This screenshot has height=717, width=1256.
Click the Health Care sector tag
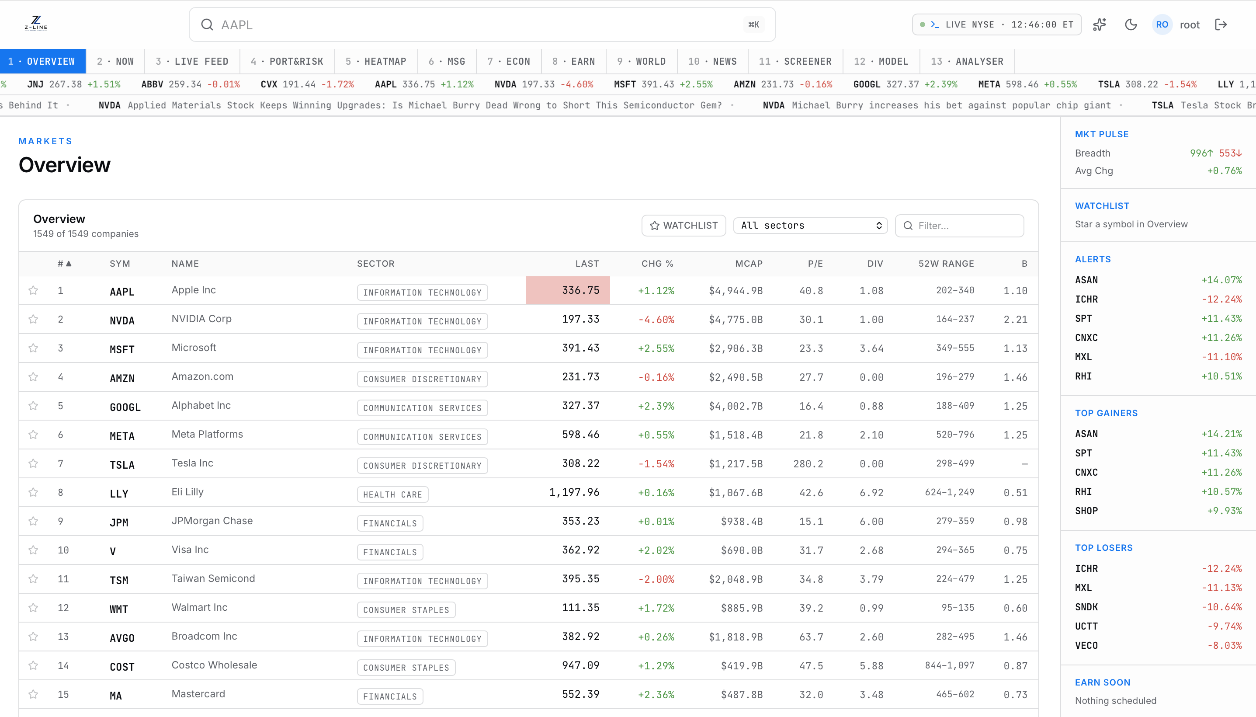tap(393, 494)
